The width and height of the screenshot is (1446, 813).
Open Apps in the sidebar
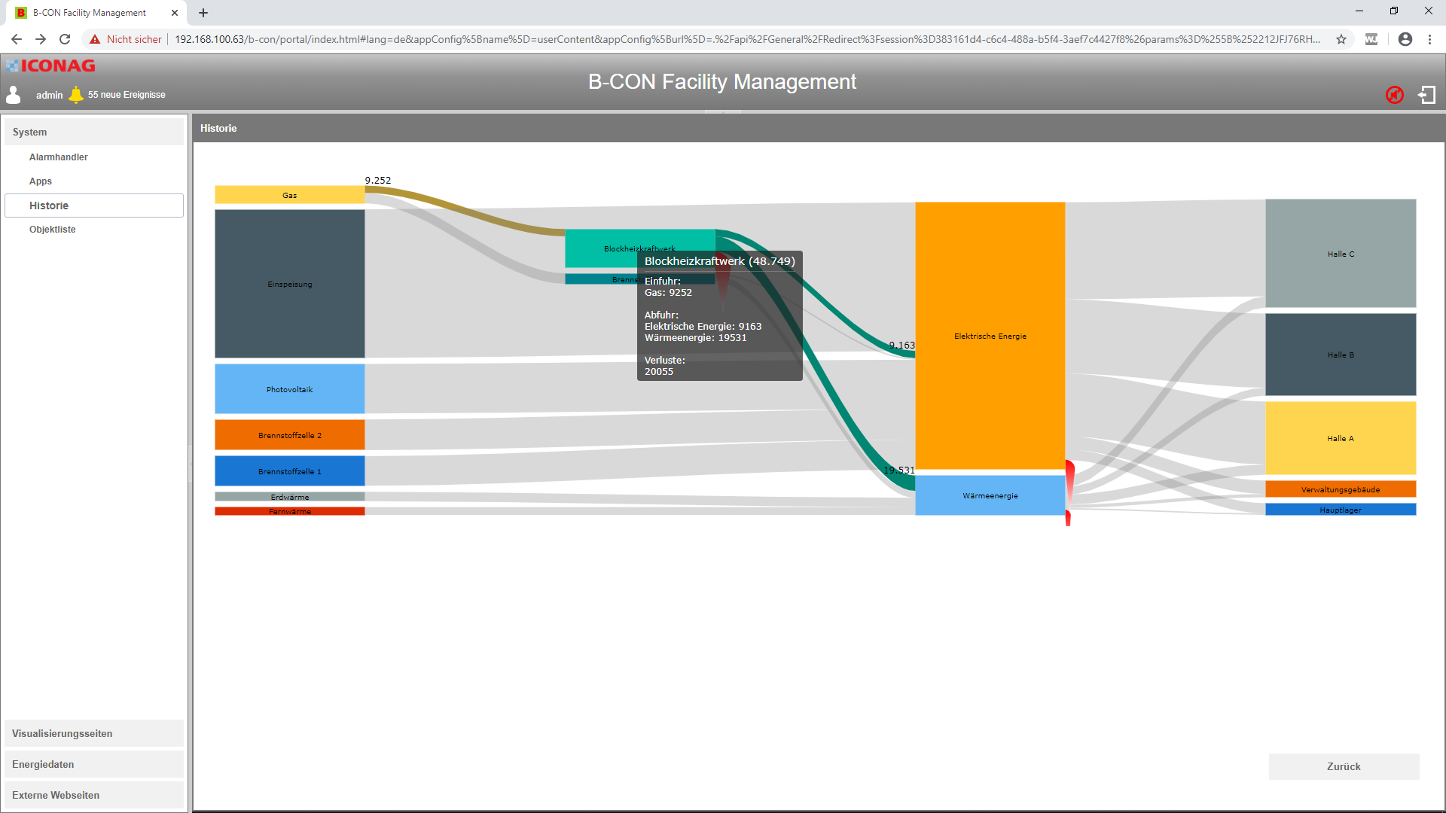[41, 181]
